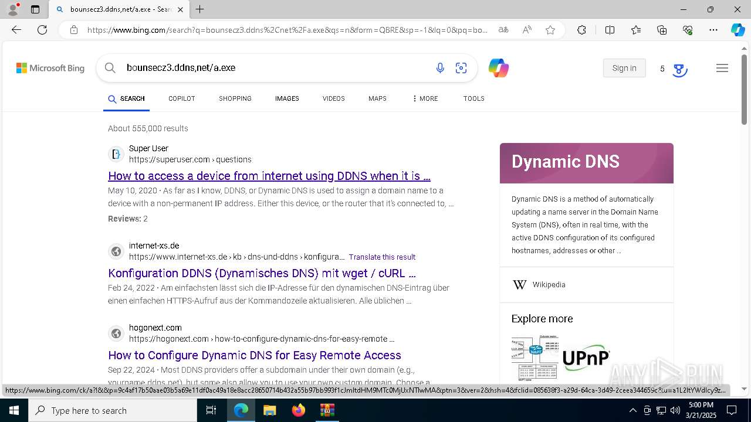Image resolution: width=751 pixels, height=422 pixels.
Task: Click the browser address bar URL
Action: point(287,30)
